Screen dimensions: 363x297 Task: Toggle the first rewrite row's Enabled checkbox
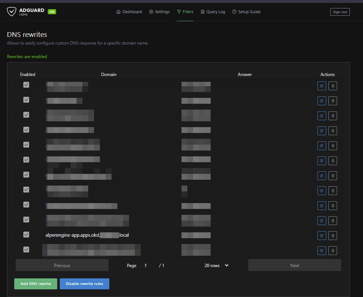26,85
